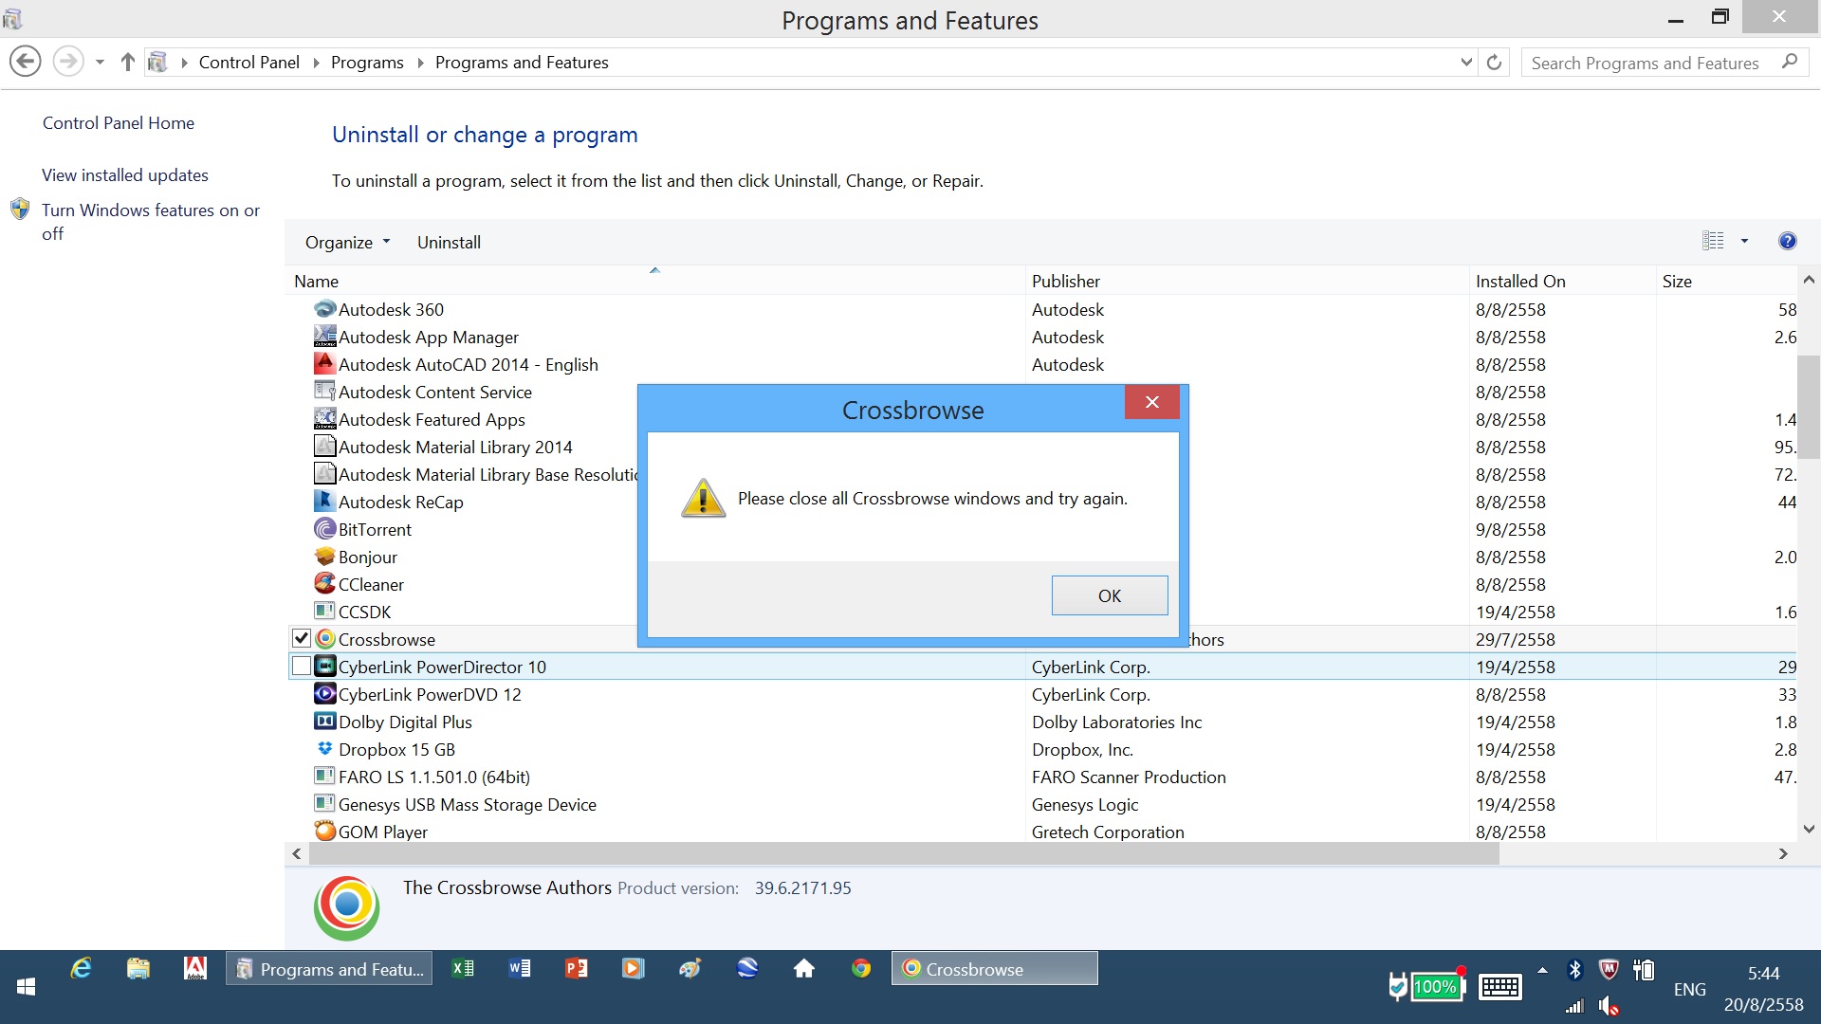Open Excel from the taskbar
This screenshot has height=1024, width=1821.
463,968
